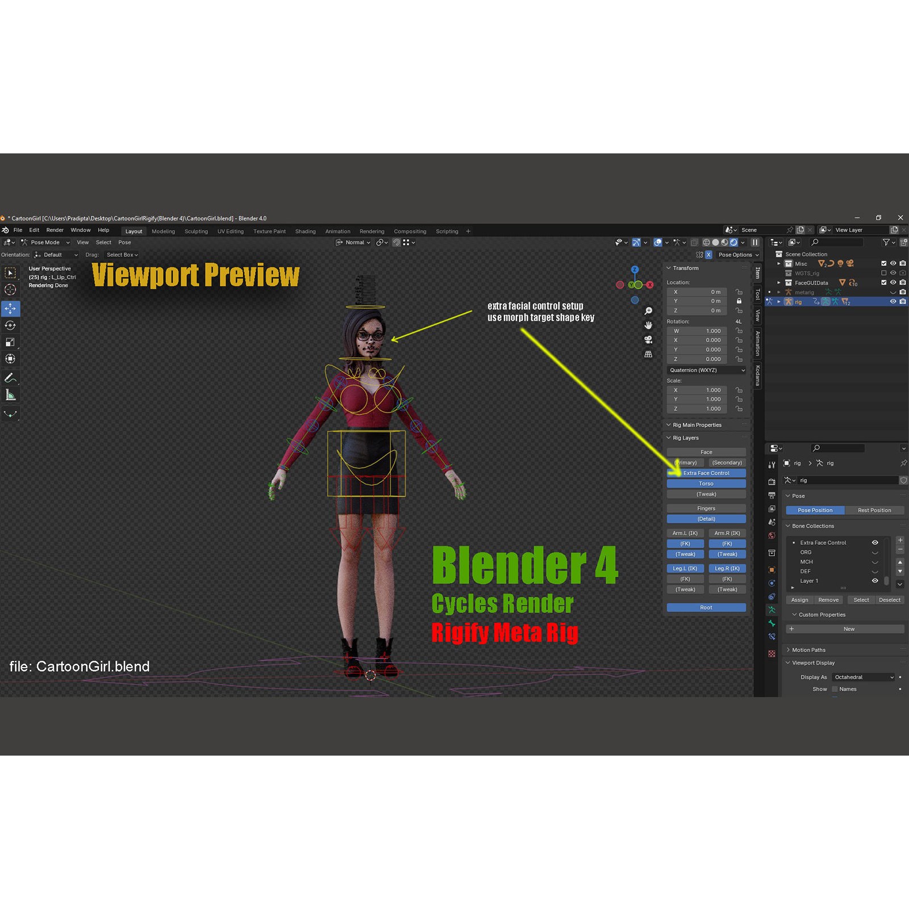The width and height of the screenshot is (909, 909).
Task: Toggle Layer 1 bone collection visibility
Action: tap(875, 581)
